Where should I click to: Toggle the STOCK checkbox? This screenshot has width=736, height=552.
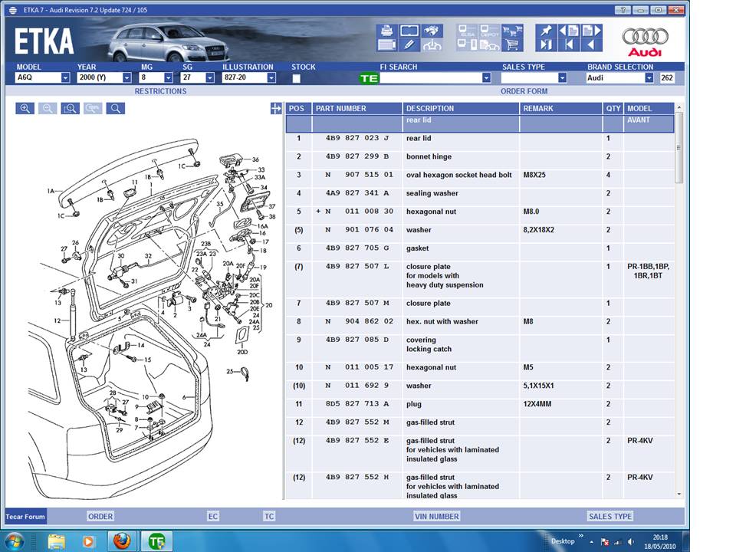pyautogui.click(x=296, y=78)
